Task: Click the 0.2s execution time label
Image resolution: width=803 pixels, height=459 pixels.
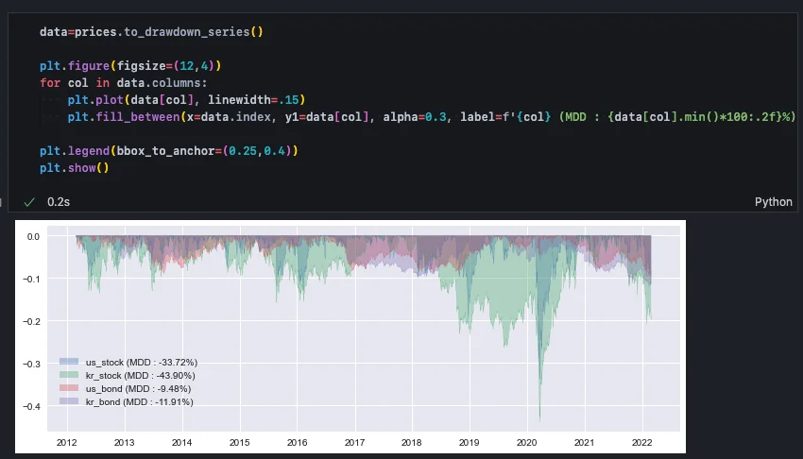Action: click(x=59, y=202)
